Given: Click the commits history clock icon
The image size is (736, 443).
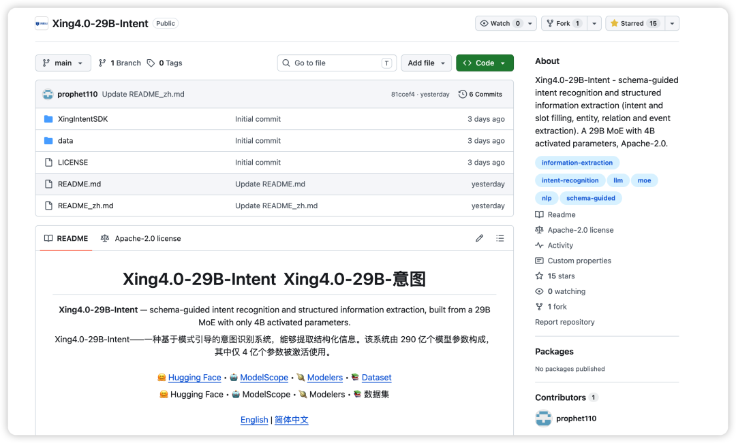Looking at the screenshot, I should pos(462,94).
